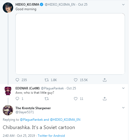Open @PlaguePankek mention in replying-to line
This screenshot has width=129, height=140.
click(x=31, y=120)
